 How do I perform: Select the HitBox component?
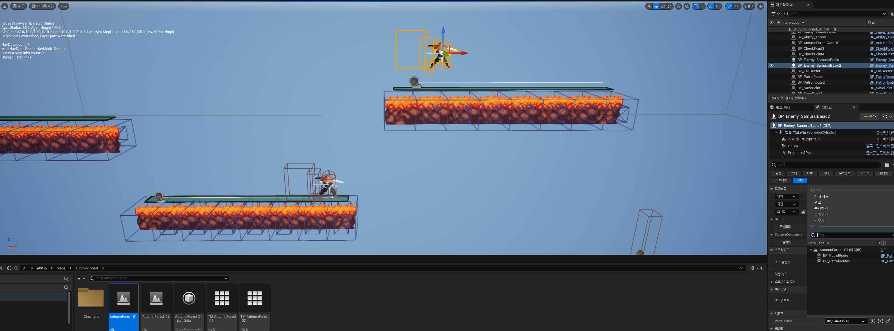(x=793, y=146)
